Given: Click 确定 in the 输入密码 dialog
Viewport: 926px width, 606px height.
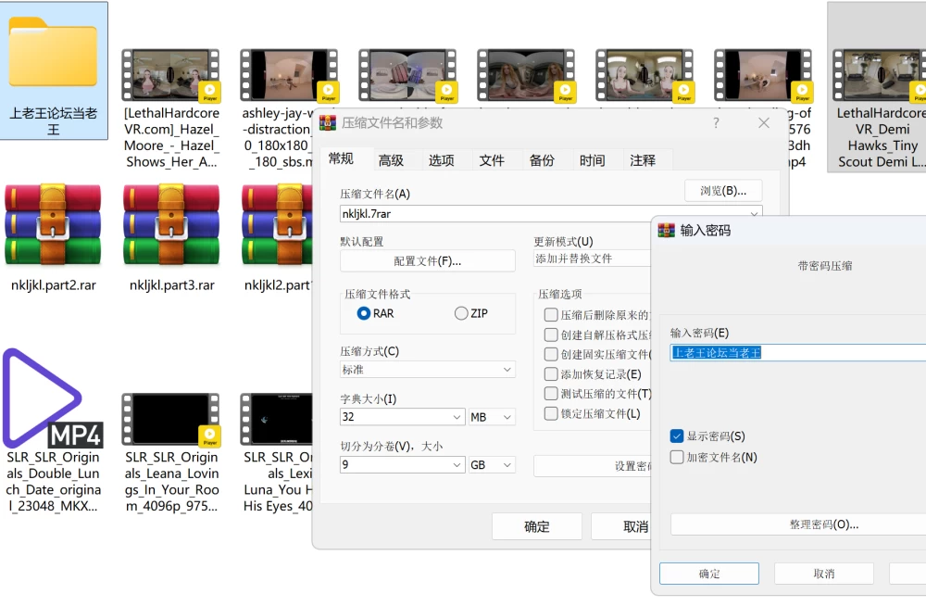Looking at the screenshot, I should tap(709, 574).
